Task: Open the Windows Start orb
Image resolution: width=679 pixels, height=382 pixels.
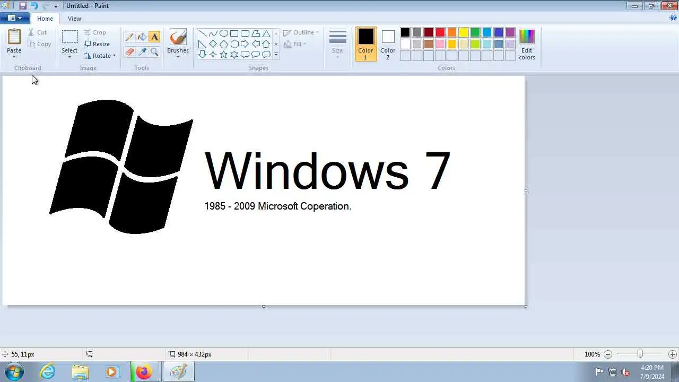Action: point(15,372)
